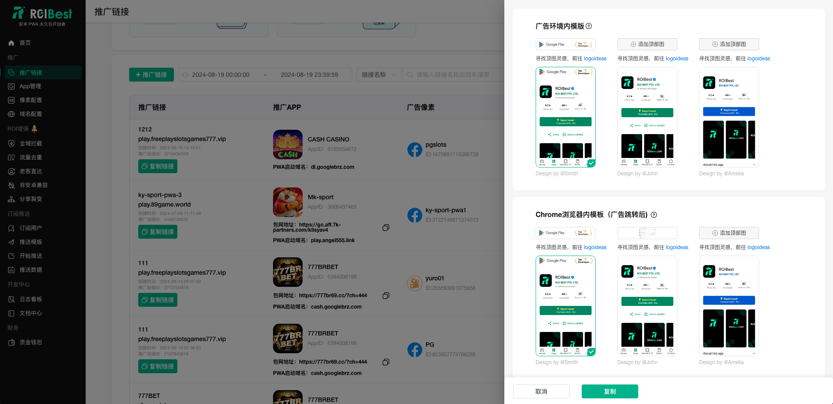Click 添加顶部图 for John's ad environment template
The height and width of the screenshot is (404, 833).
[647, 44]
